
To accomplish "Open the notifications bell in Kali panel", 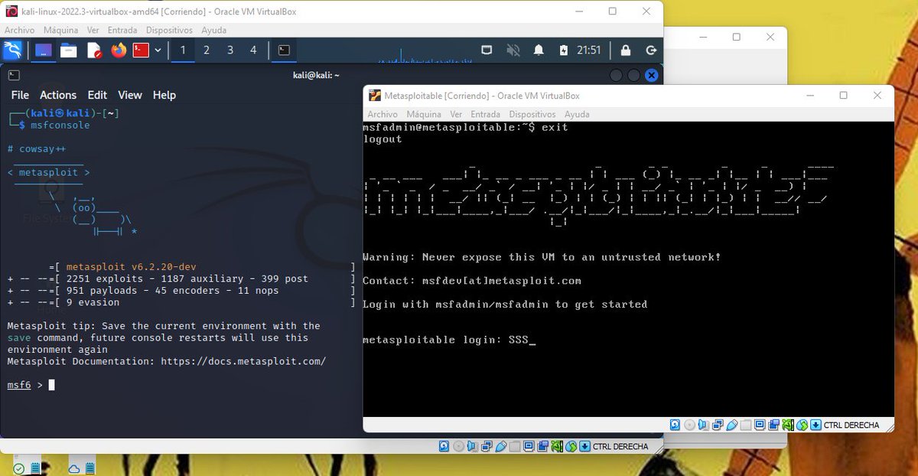I will [539, 51].
